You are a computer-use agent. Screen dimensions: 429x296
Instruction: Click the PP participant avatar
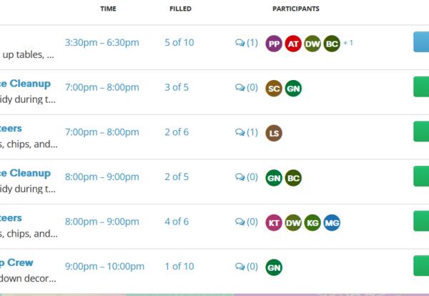pyautogui.click(x=274, y=44)
